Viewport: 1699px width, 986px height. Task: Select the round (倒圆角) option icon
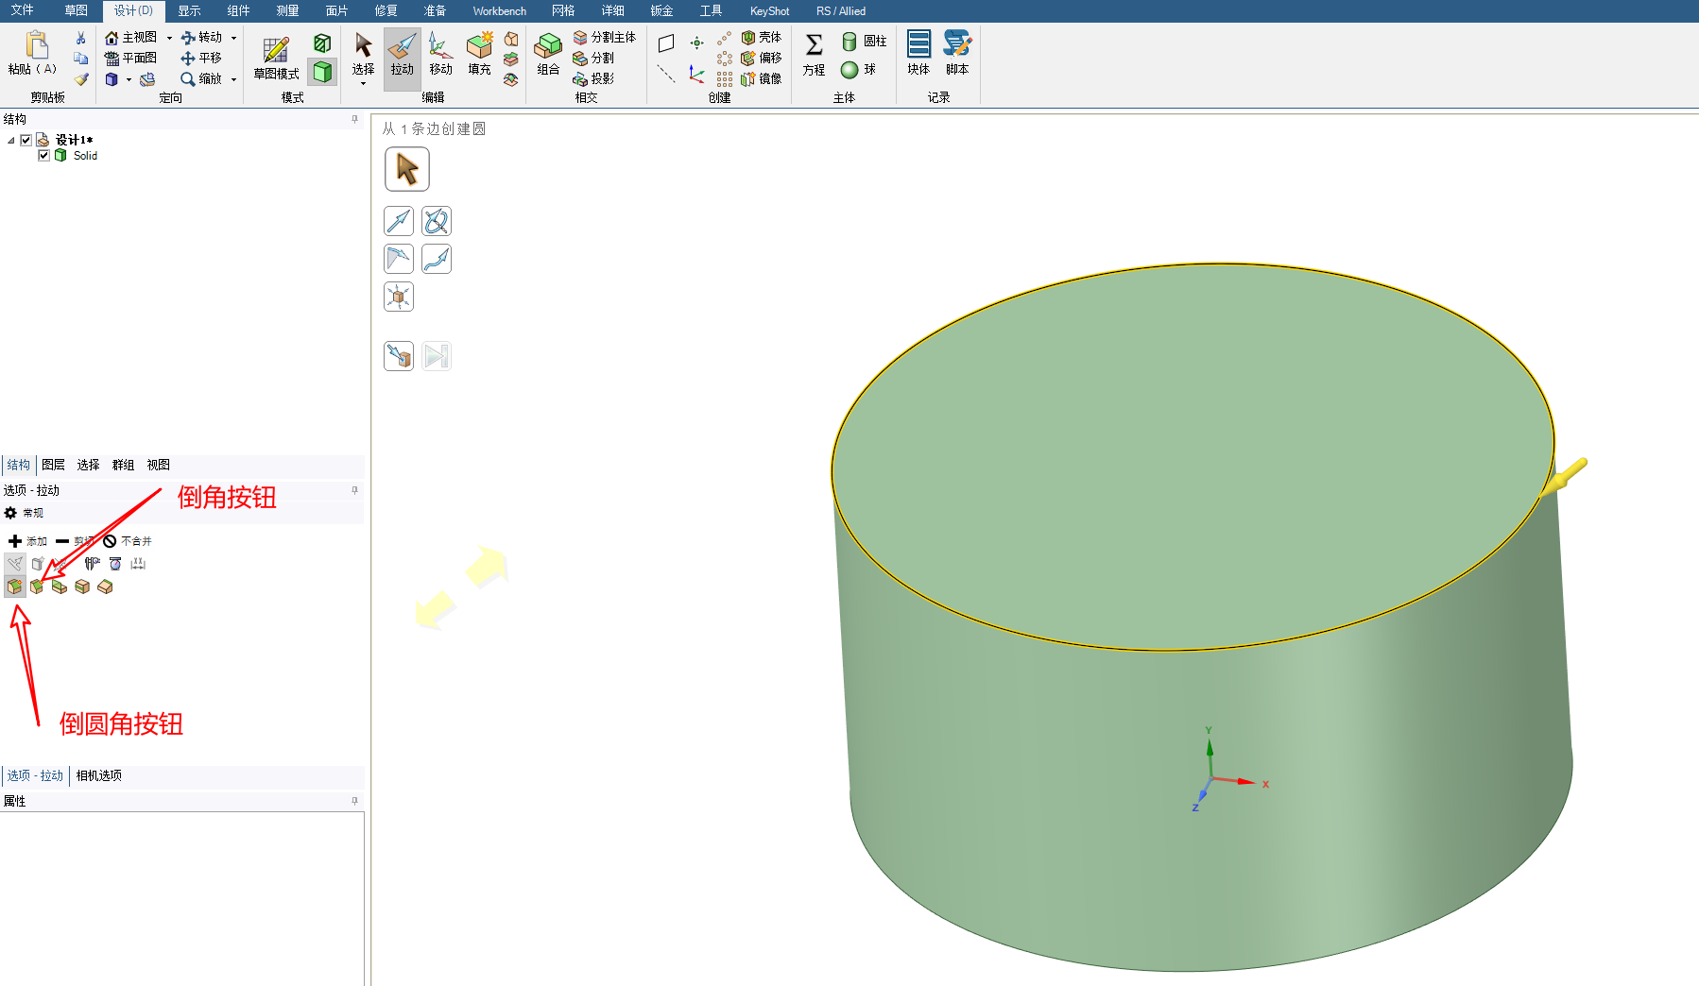coord(14,586)
